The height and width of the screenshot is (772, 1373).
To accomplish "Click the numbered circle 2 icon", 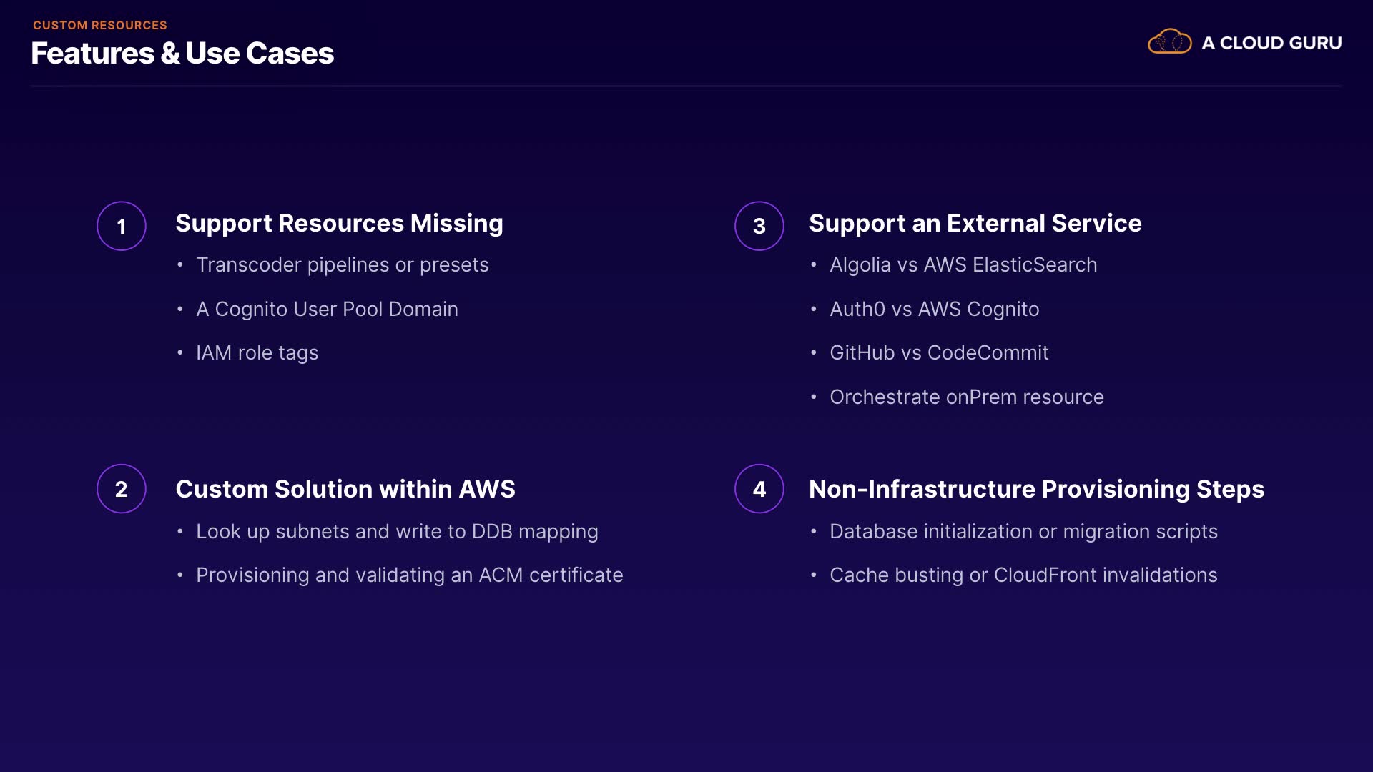I will tap(122, 489).
